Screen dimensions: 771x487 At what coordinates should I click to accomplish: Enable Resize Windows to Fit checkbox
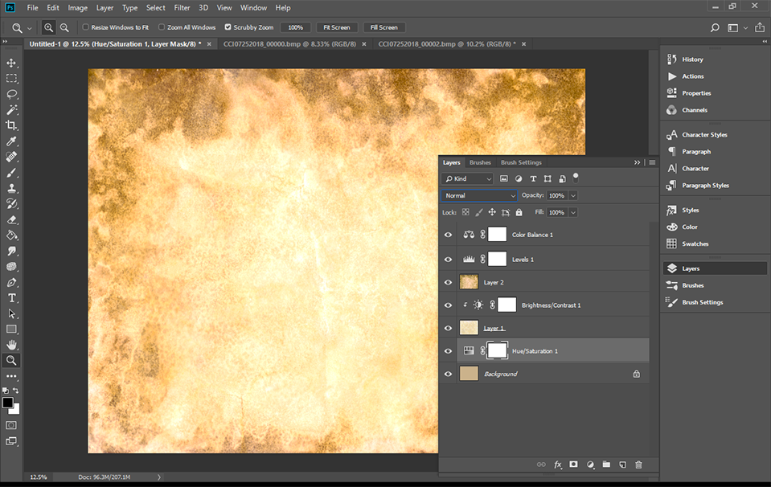point(86,27)
